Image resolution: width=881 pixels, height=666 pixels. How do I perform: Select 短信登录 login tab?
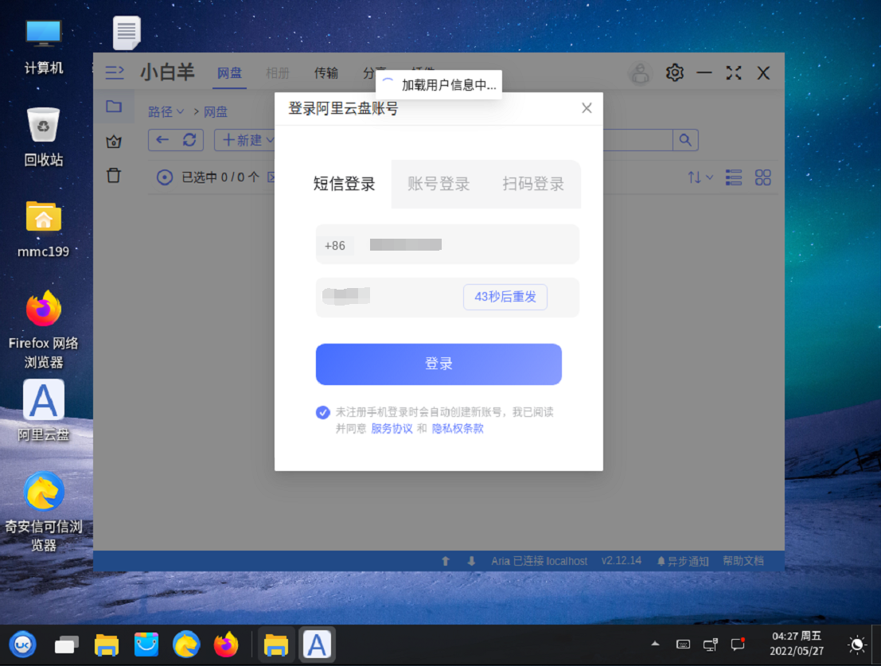(x=344, y=184)
